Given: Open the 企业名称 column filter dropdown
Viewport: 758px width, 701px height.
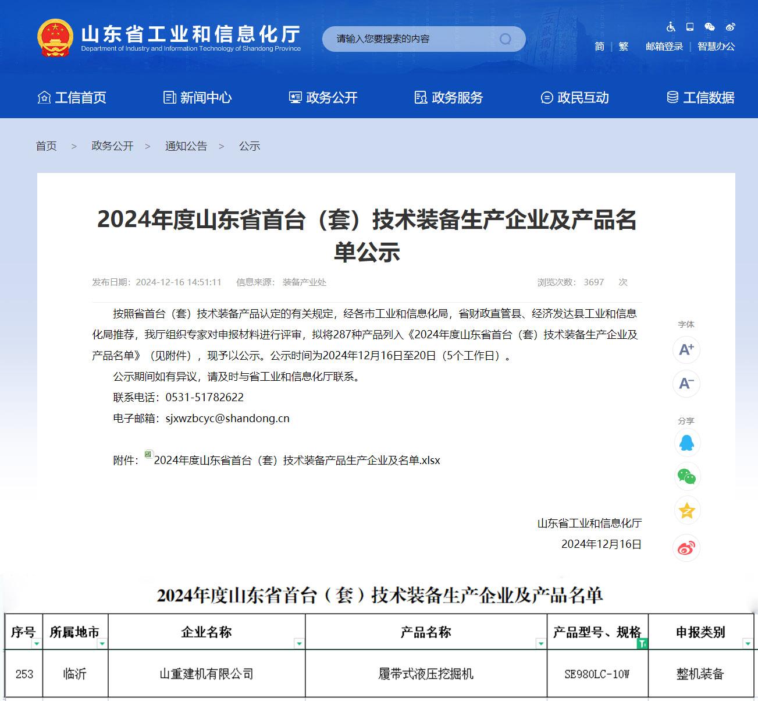Looking at the screenshot, I should tap(299, 645).
